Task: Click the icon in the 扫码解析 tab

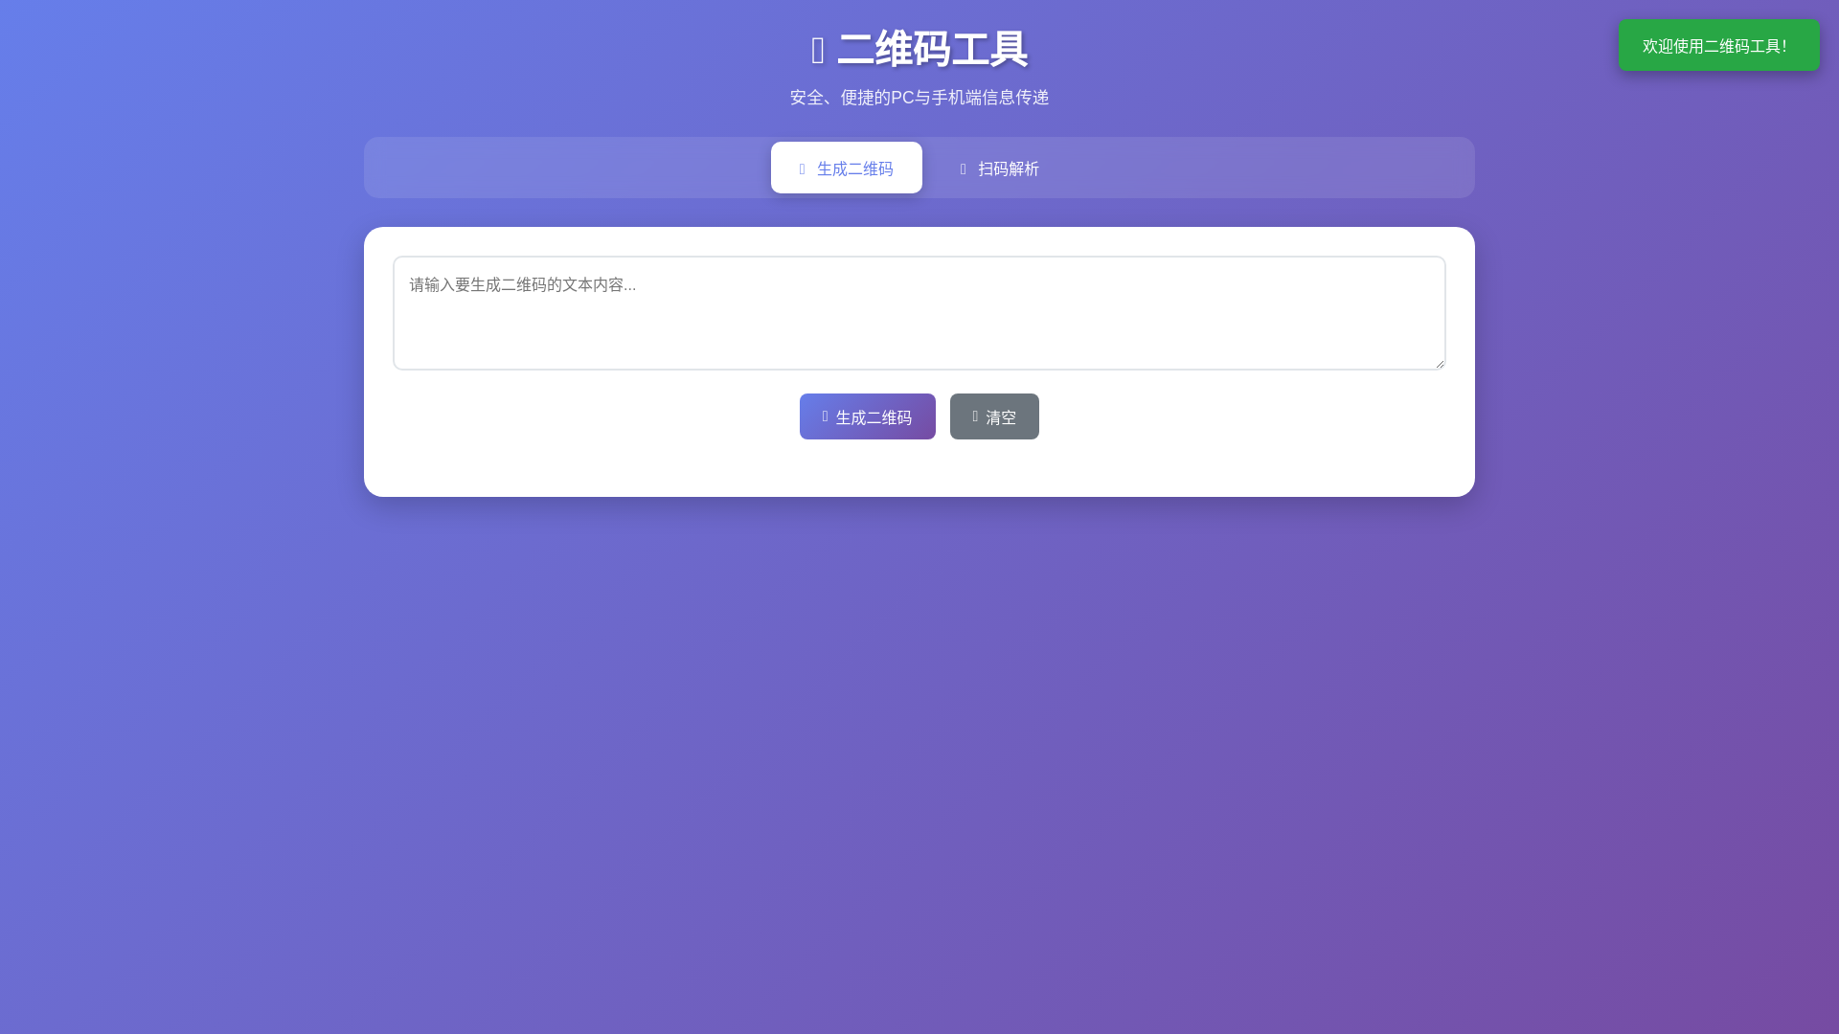Action: point(964,169)
